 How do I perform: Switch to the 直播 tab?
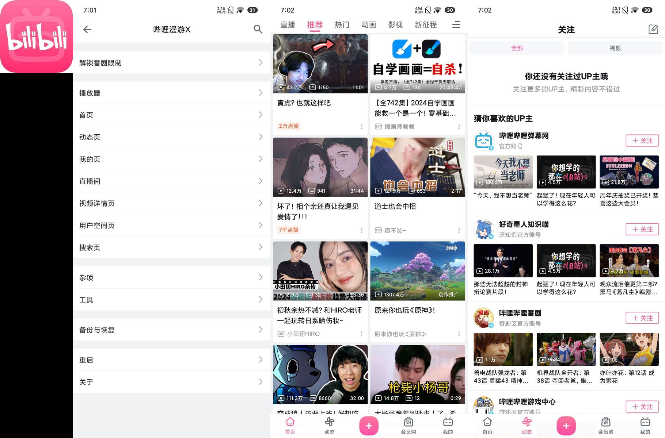[x=288, y=25]
